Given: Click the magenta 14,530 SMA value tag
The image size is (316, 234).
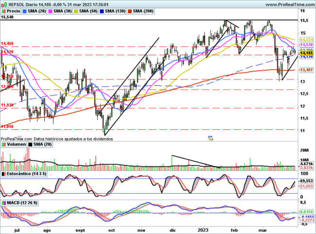Looking at the screenshot, I should click(x=306, y=45).
